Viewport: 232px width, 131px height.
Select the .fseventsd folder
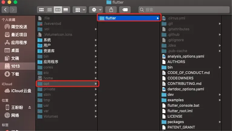(67, 24)
